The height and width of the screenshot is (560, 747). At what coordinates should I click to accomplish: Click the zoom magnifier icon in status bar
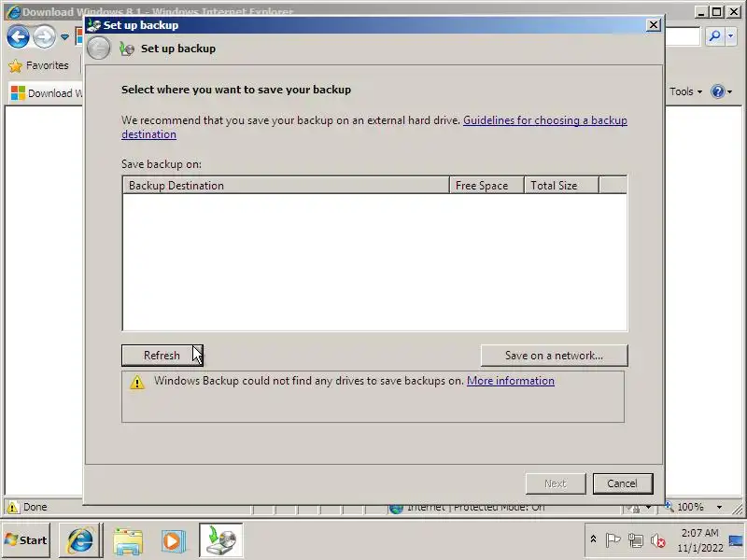[x=669, y=506]
